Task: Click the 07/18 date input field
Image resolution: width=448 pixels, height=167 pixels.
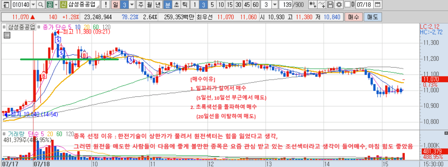Action: [x=364, y=5]
